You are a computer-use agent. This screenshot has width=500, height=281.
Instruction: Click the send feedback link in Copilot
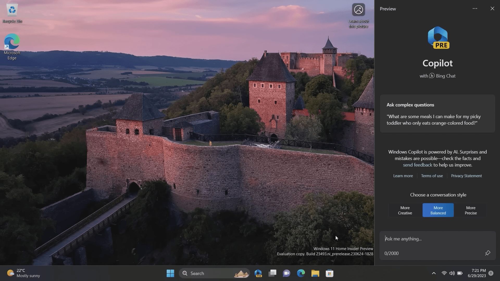[x=417, y=165]
